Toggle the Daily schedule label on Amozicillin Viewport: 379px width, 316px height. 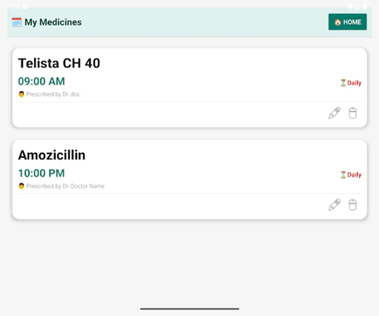(x=354, y=175)
